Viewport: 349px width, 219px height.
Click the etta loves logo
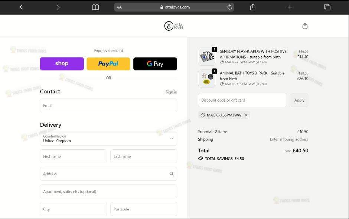pos(174,26)
